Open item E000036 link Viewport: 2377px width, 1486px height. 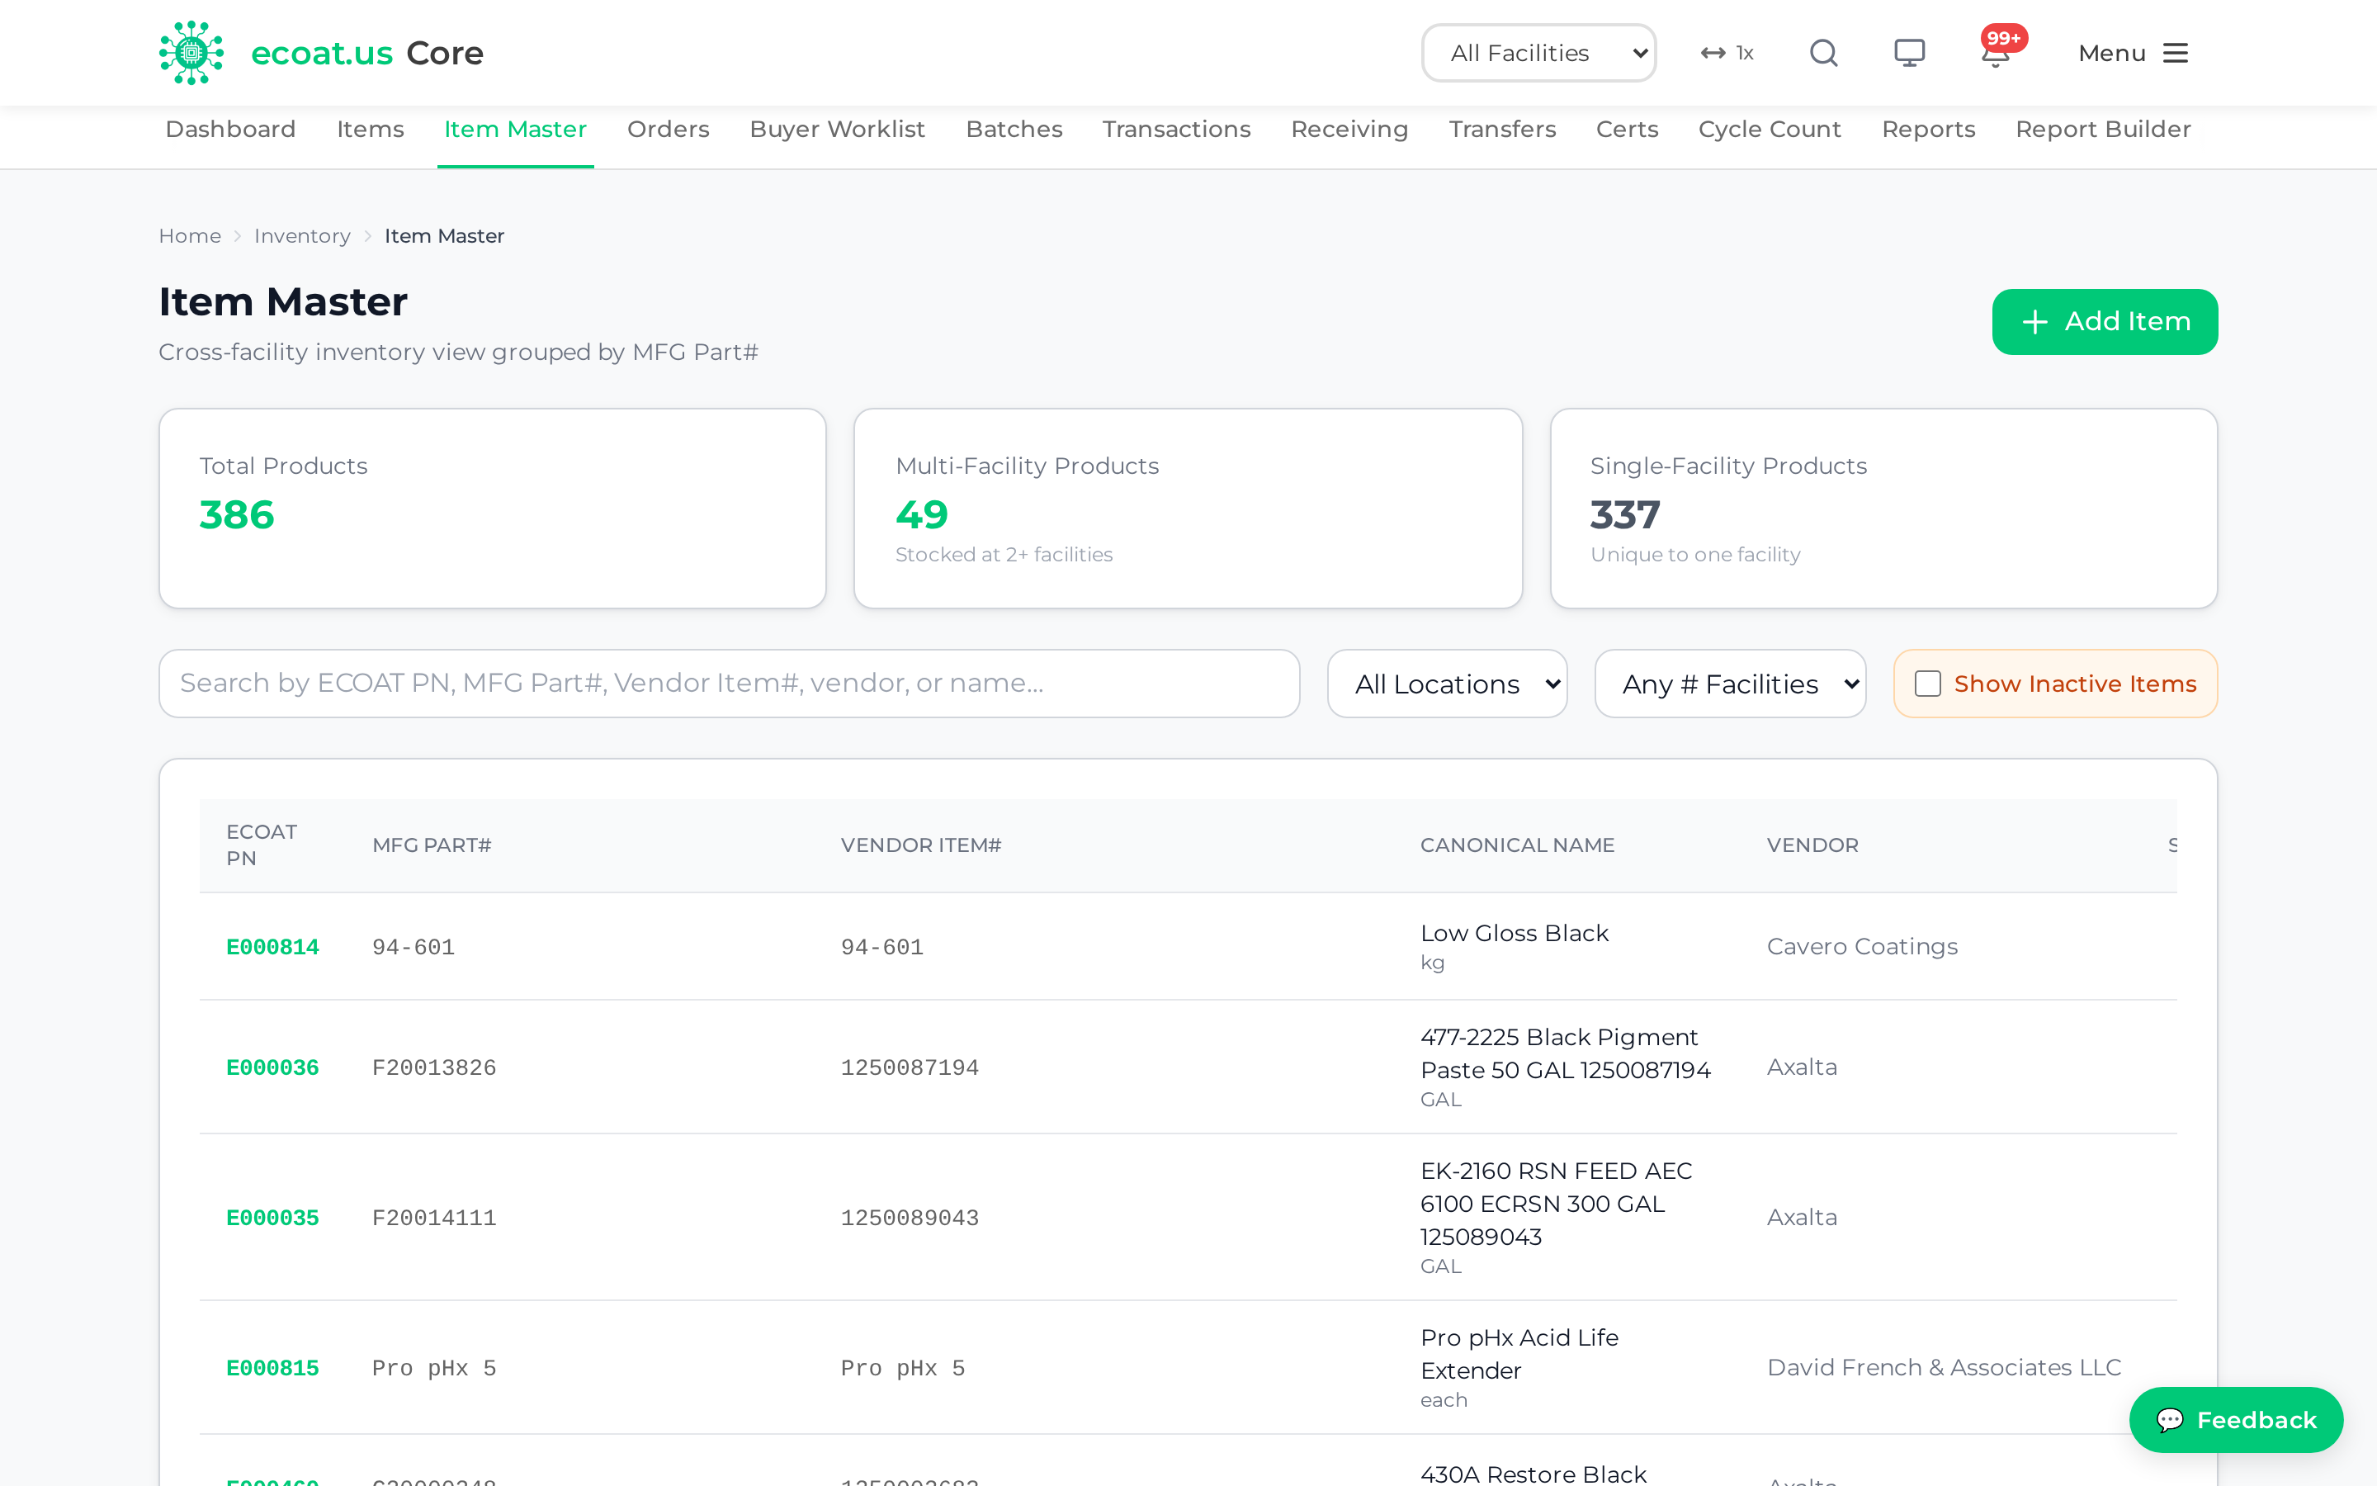point(272,1067)
